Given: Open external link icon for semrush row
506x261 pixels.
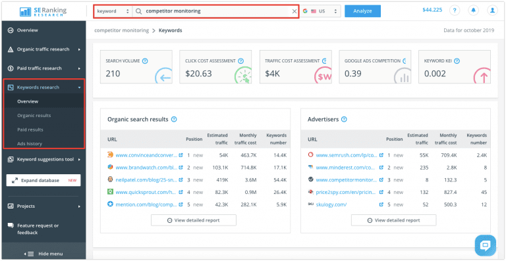Looking at the screenshot, I should (381, 155).
